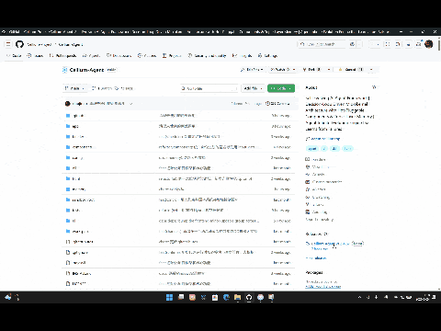Switch to the Discussions tab
The image size is (441, 331).
click(119, 56)
